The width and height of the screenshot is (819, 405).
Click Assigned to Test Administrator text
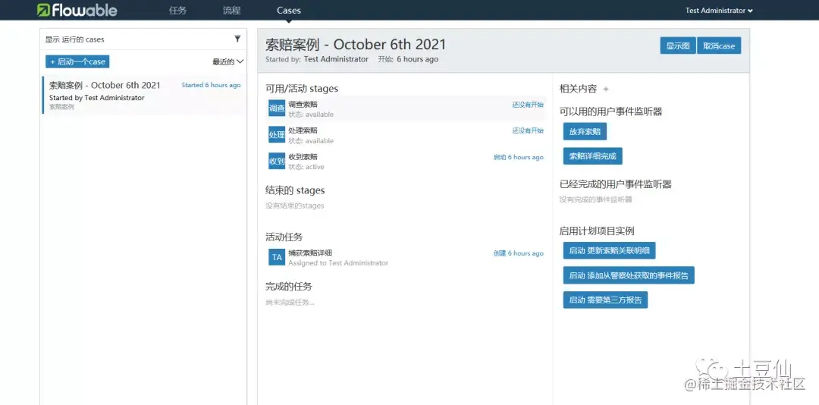pyautogui.click(x=338, y=263)
